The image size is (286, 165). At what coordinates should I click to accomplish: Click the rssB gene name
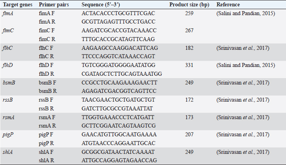(9, 99)
